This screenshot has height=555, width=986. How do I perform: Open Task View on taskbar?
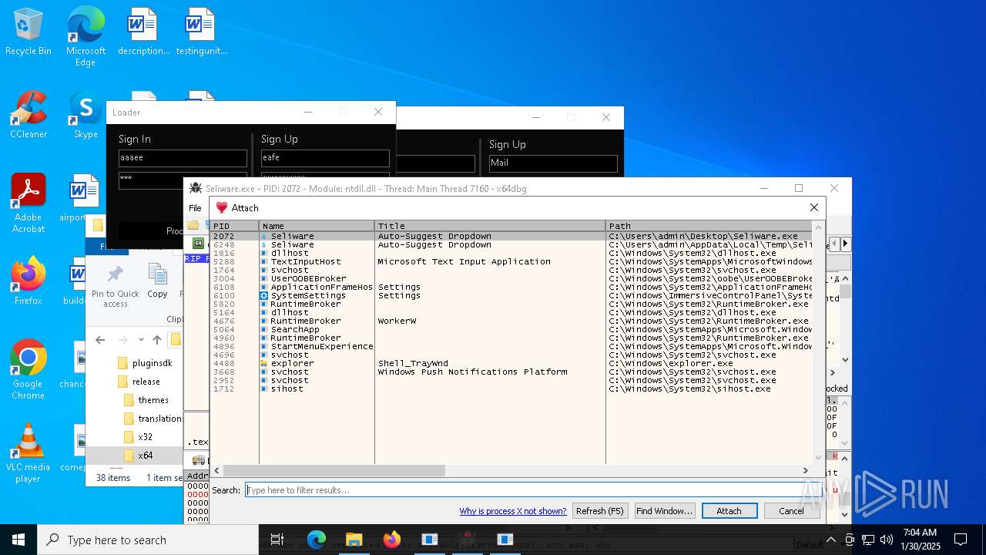[x=277, y=540]
